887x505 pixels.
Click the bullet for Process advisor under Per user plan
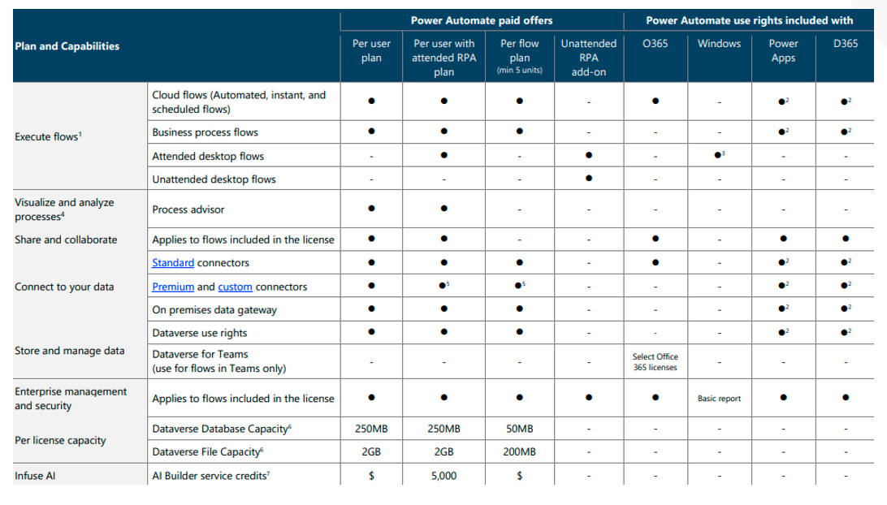point(371,209)
